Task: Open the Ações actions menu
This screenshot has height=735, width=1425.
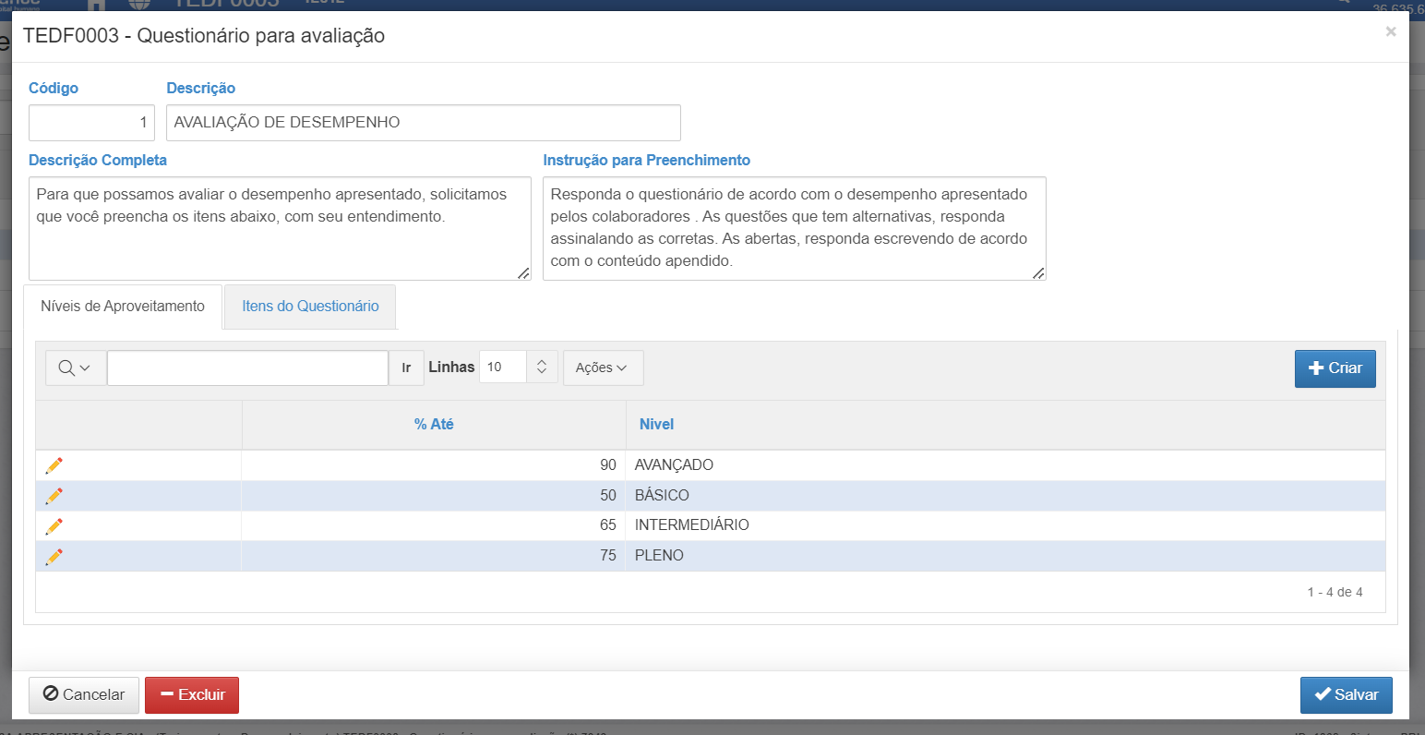Action: (603, 367)
